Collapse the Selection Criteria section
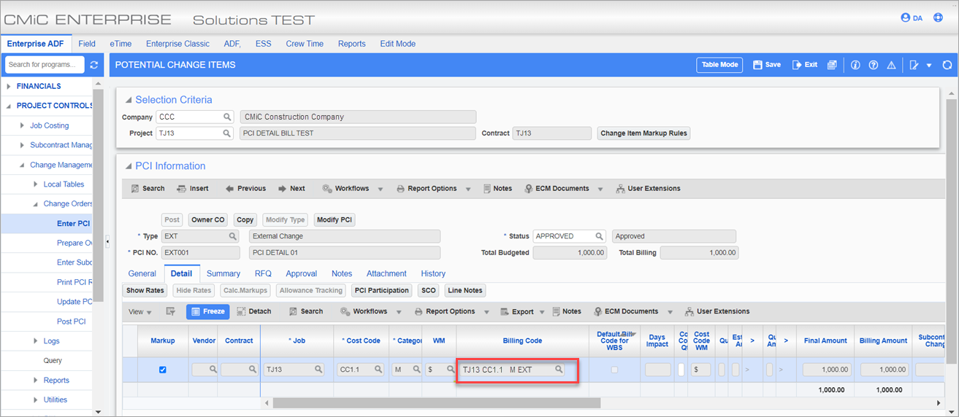 click(x=129, y=100)
